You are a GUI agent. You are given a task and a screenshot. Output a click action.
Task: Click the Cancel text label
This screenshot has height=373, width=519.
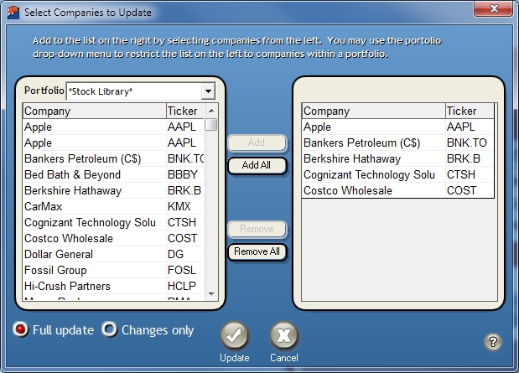[284, 358]
